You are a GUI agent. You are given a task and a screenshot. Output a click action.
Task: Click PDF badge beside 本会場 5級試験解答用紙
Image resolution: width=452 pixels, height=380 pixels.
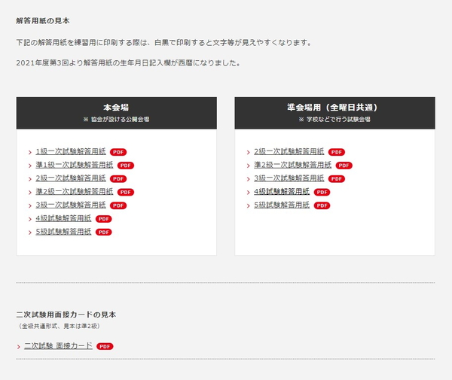click(x=104, y=233)
